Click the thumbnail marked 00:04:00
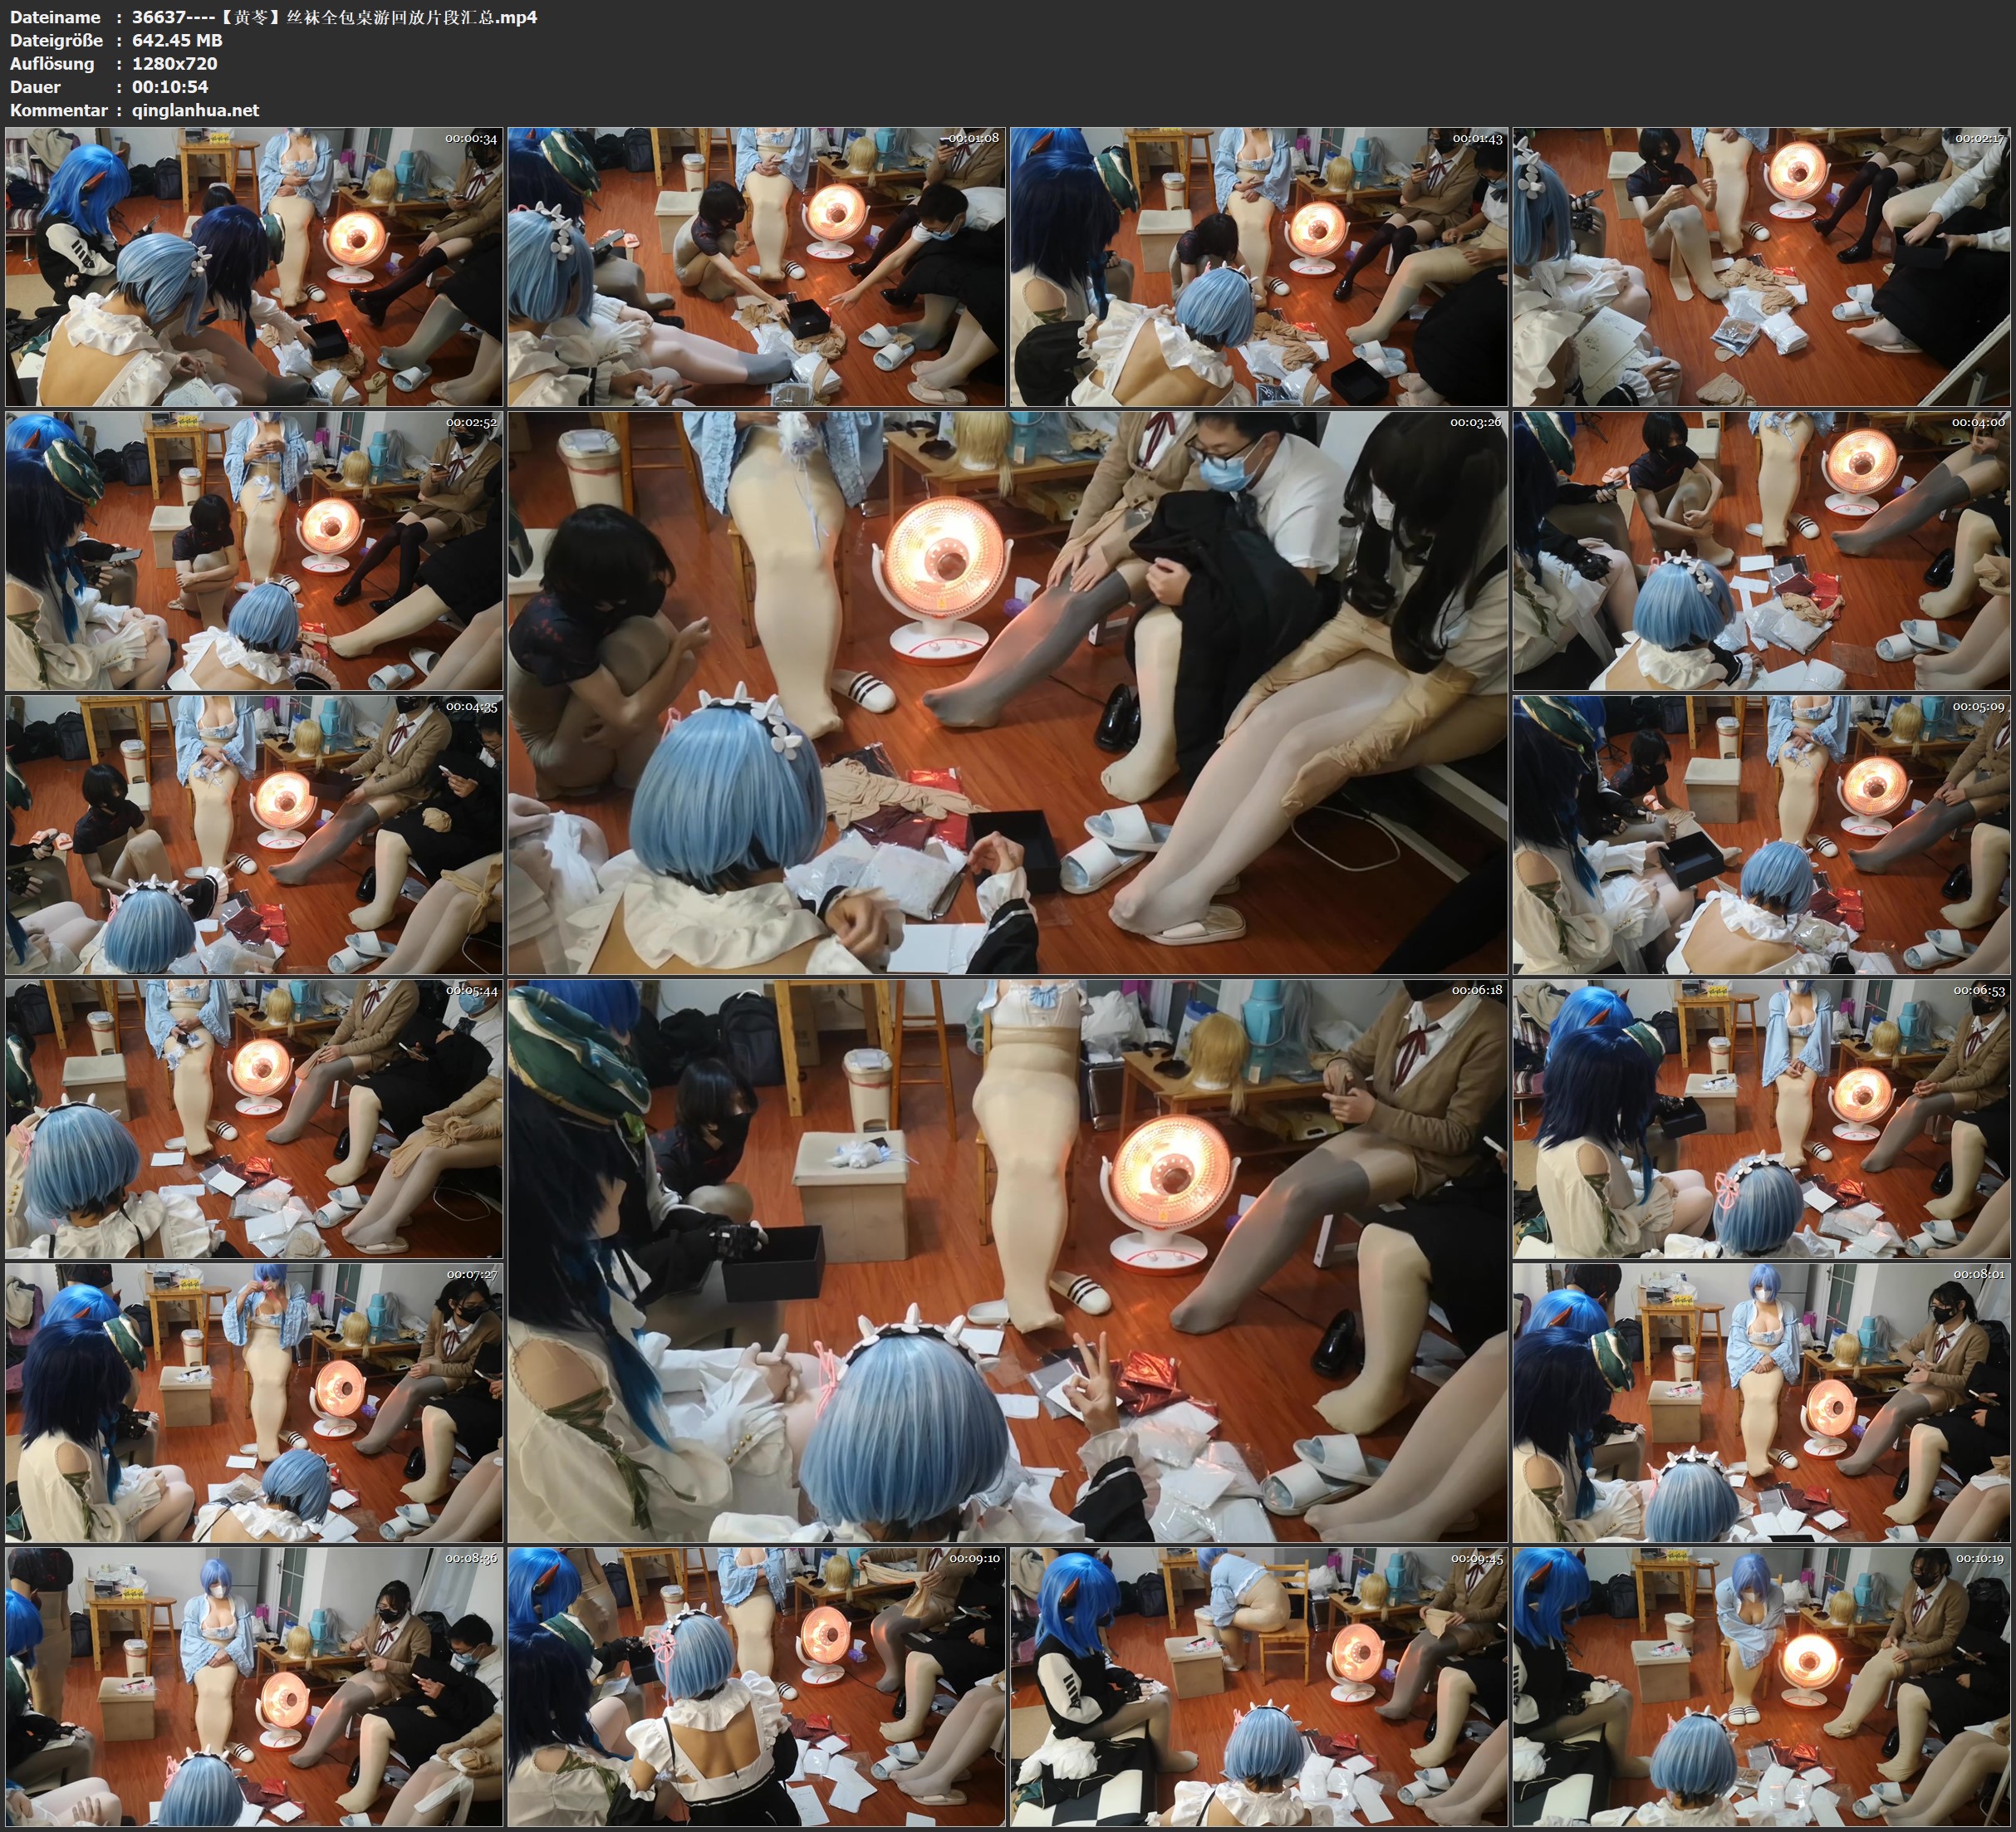 1761,550
